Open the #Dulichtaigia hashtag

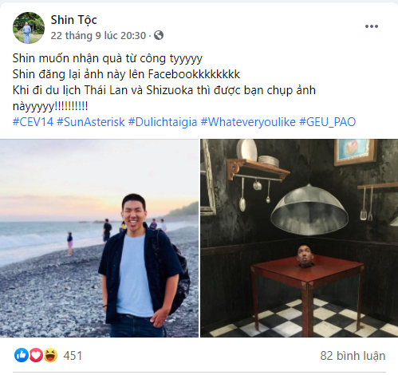pos(163,122)
